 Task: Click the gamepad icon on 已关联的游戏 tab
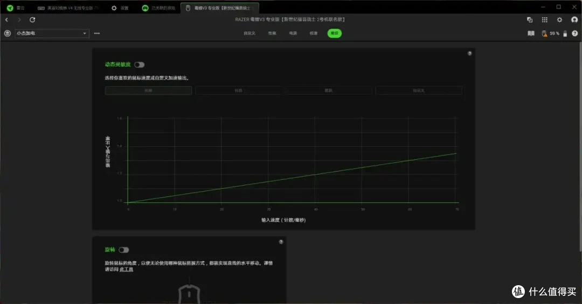[x=145, y=8]
